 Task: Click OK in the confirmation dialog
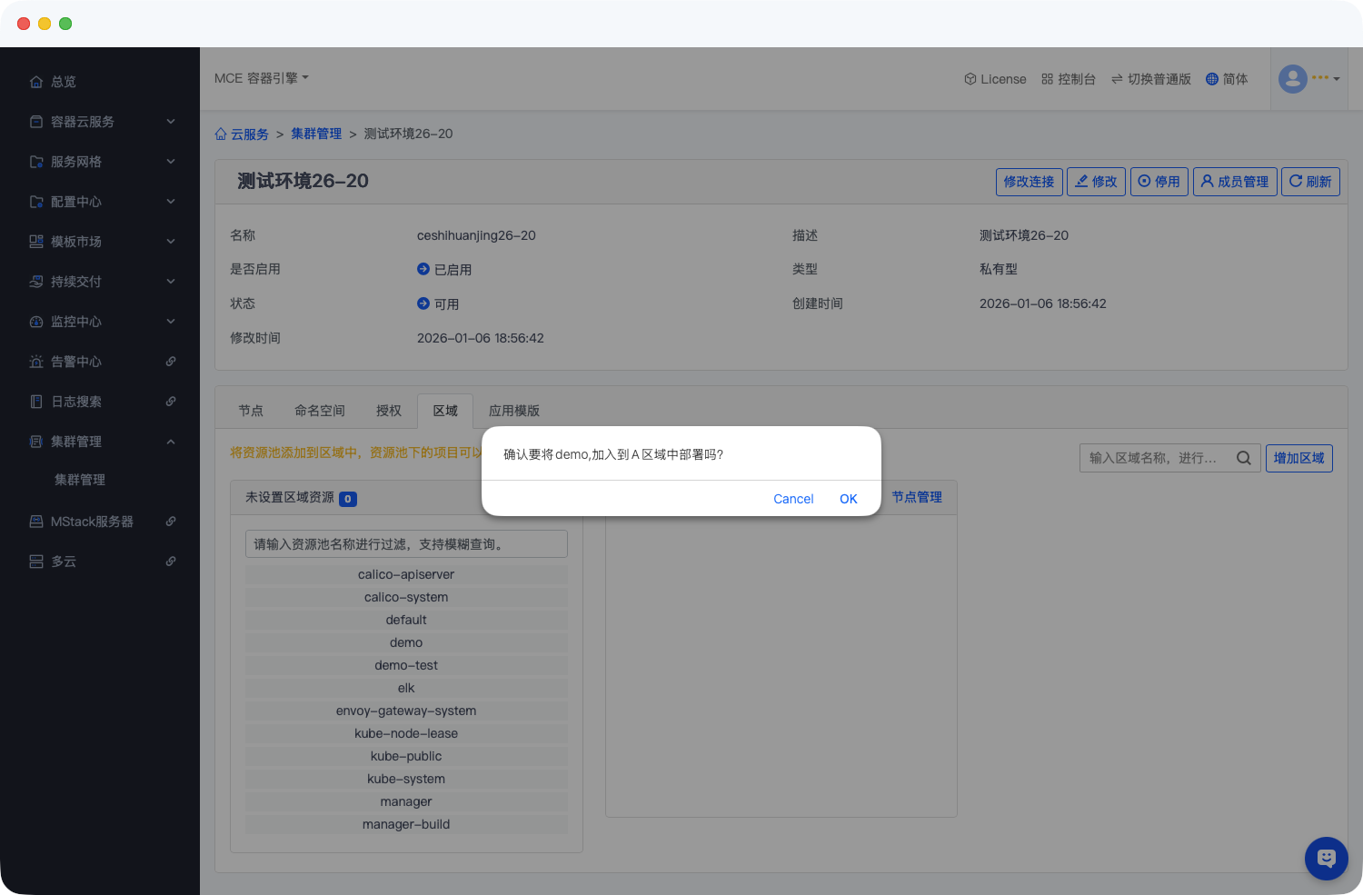coord(848,499)
